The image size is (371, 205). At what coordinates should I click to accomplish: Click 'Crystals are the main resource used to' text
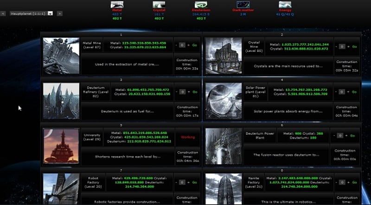tap(288, 66)
